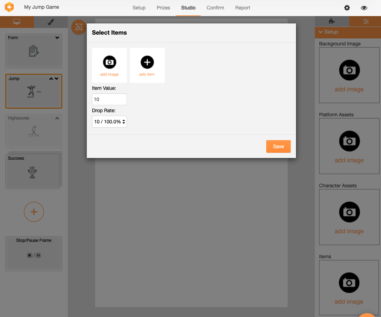The image size is (381, 317).
Task: Open the Drop Rate dropdown
Action: click(110, 122)
